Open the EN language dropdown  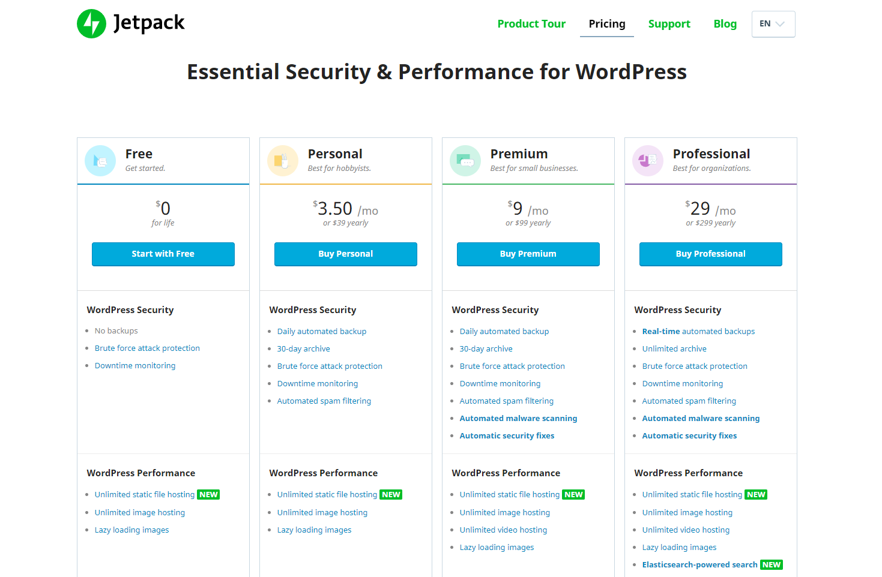click(773, 24)
